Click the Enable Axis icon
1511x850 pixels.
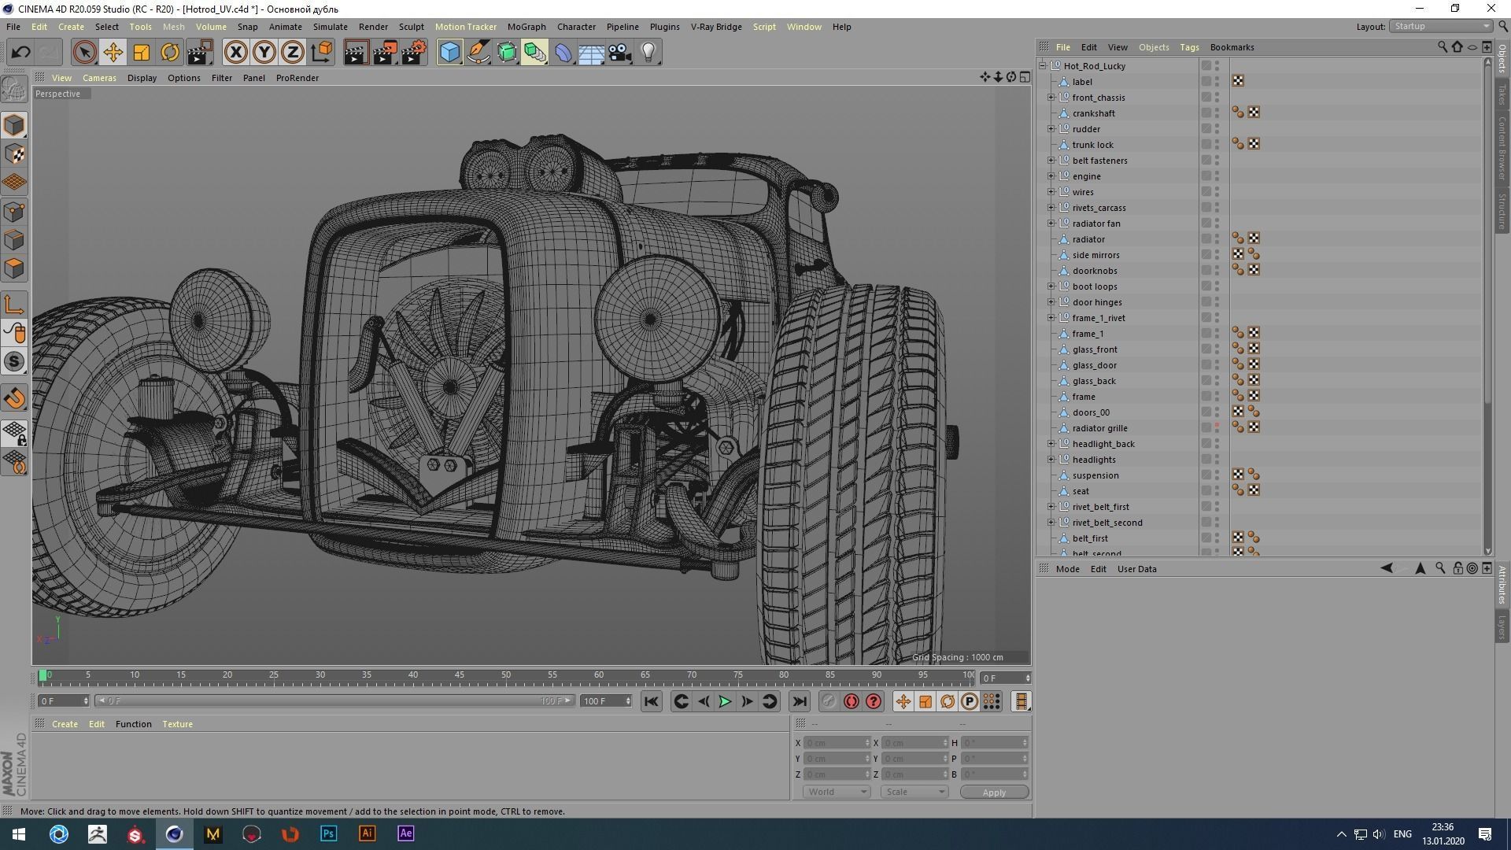(14, 305)
